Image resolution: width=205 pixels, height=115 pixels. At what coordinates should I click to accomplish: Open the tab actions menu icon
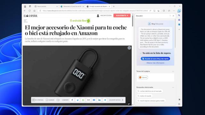point(30,6)
